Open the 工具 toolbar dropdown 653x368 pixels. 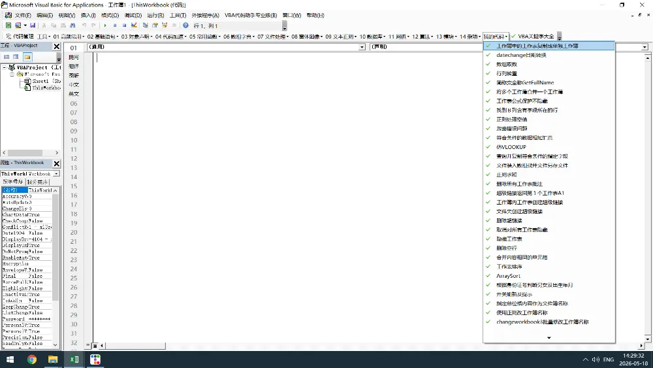click(43, 36)
